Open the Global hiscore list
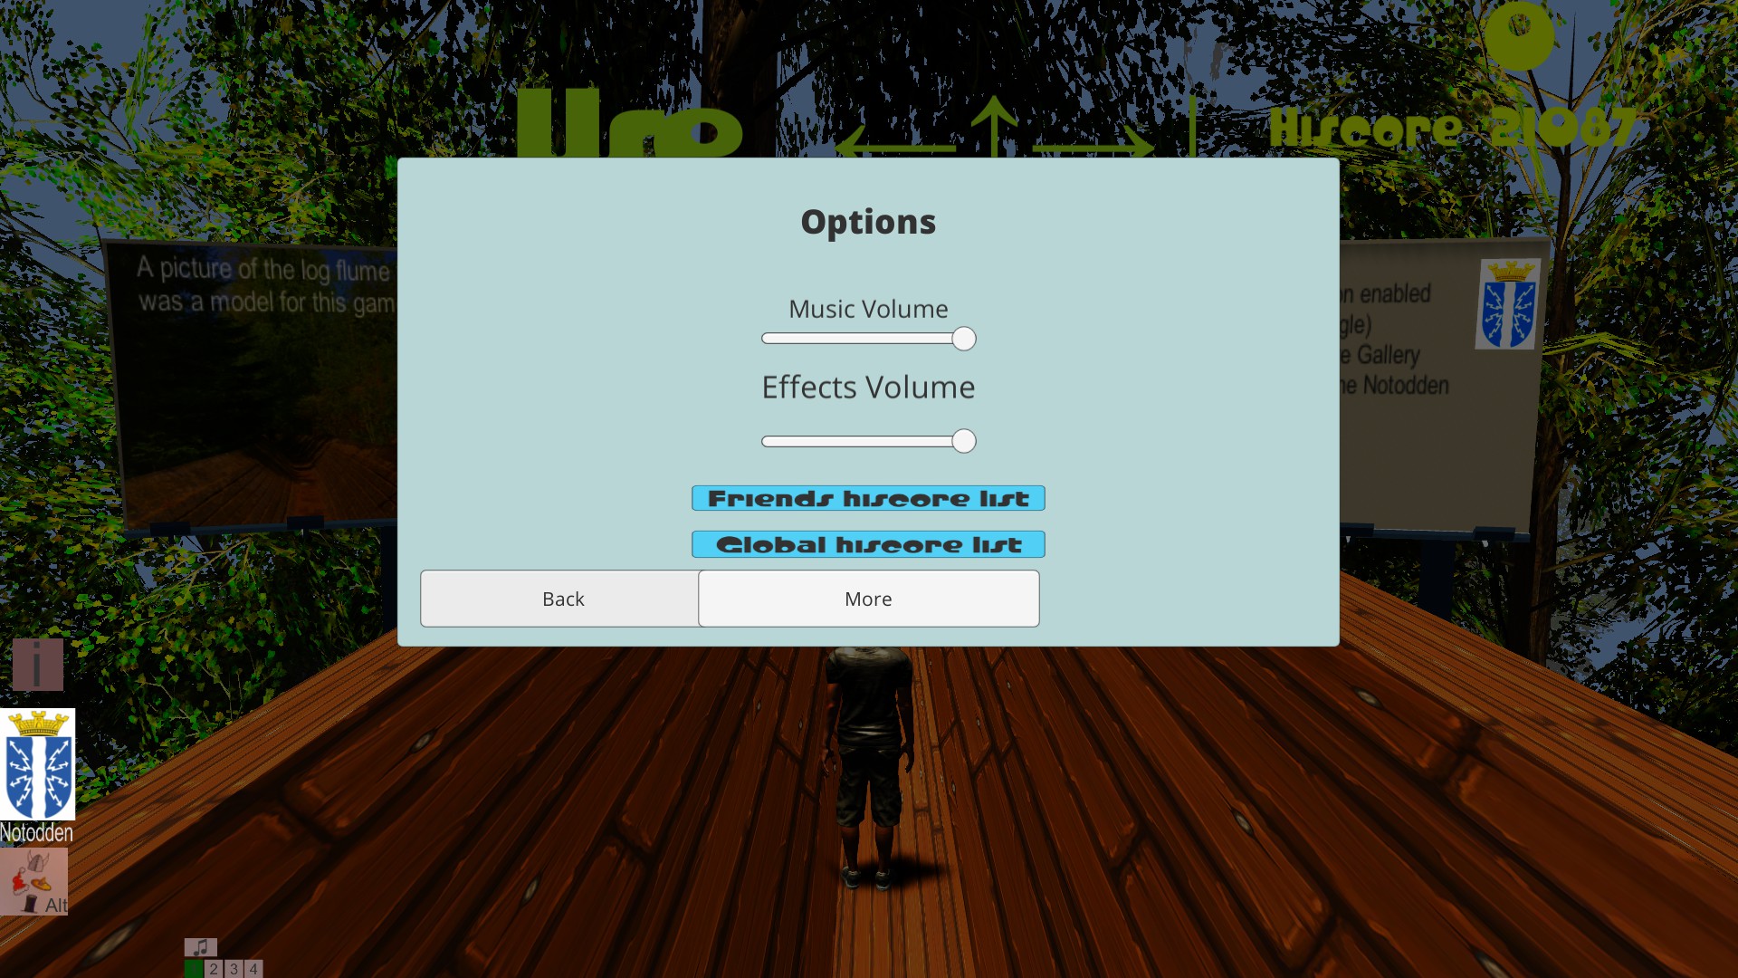1738x978 pixels. click(x=868, y=543)
